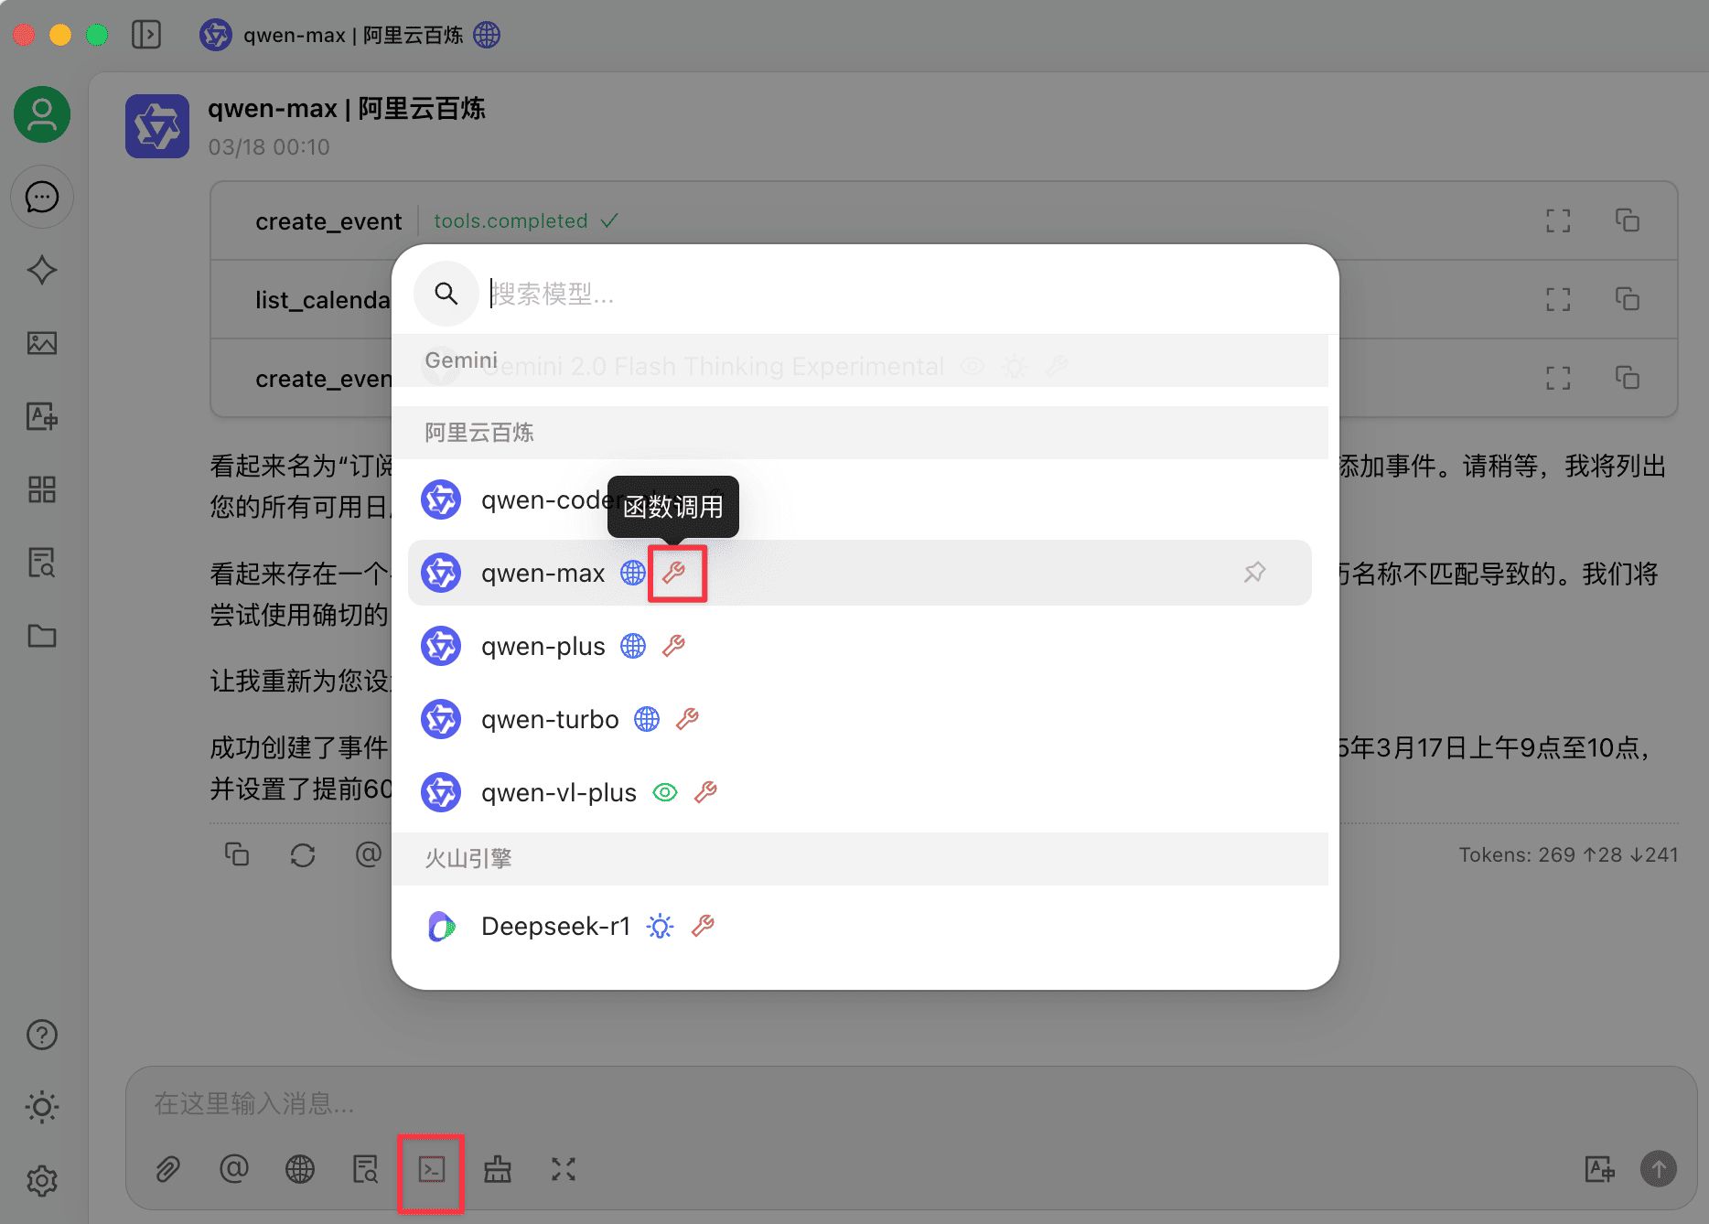Open the mini apps grid icon
This screenshot has height=1224, width=1709.
42,489
